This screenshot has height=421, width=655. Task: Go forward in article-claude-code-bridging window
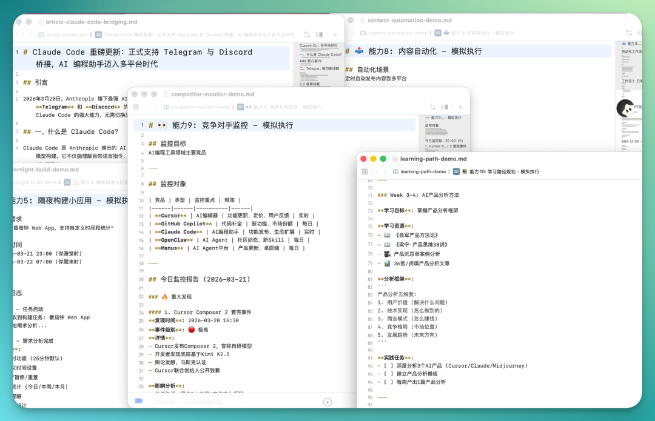(x=31, y=35)
